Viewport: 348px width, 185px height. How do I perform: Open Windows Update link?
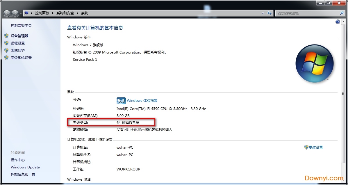(25, 167)
